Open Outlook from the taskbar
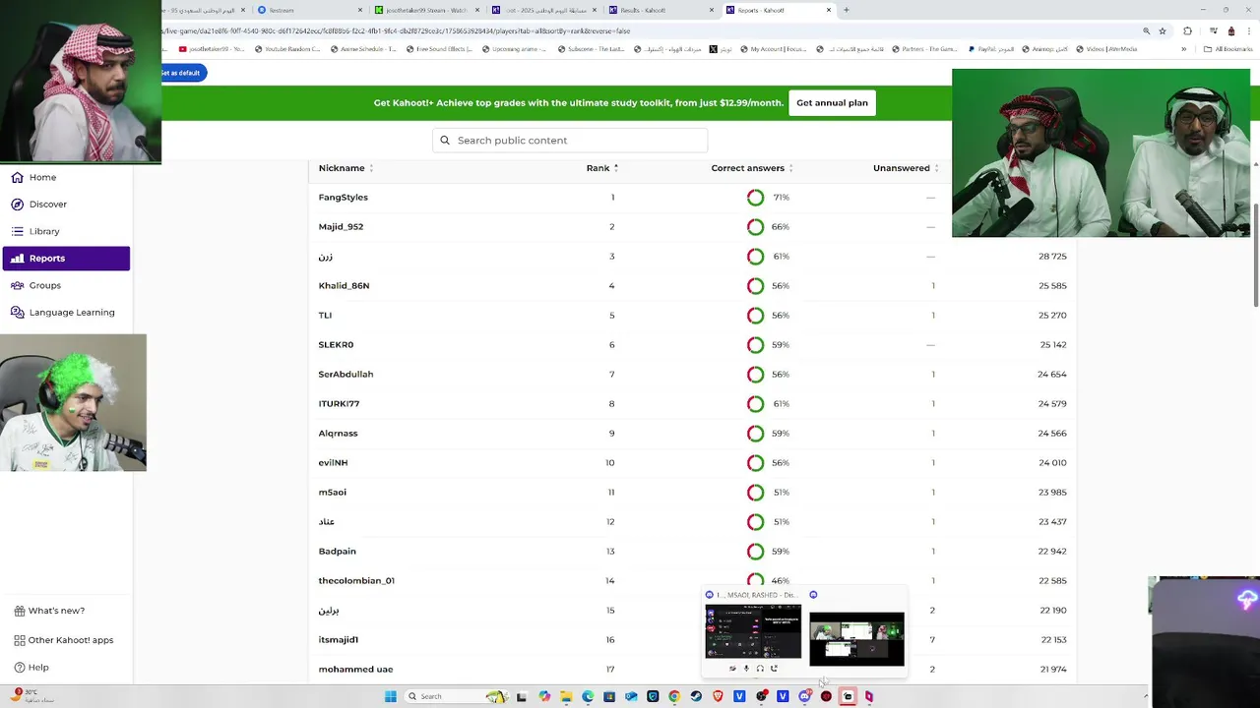The image size is (1260, 708). click(631, 696)
